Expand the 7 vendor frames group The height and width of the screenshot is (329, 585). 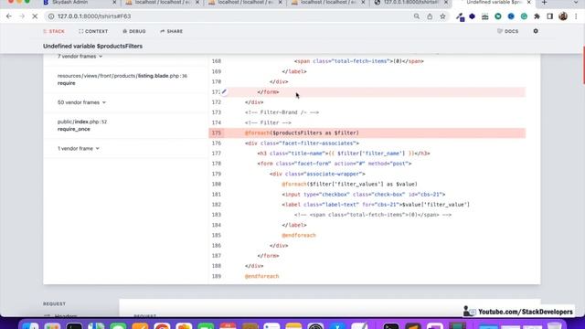point(80,57)
